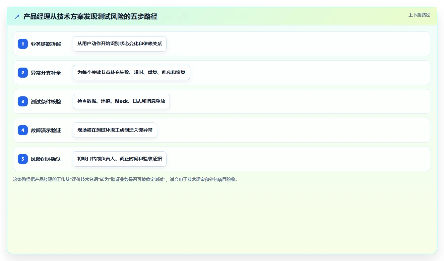Select the 测试条件核验 step label

point(46,101)
